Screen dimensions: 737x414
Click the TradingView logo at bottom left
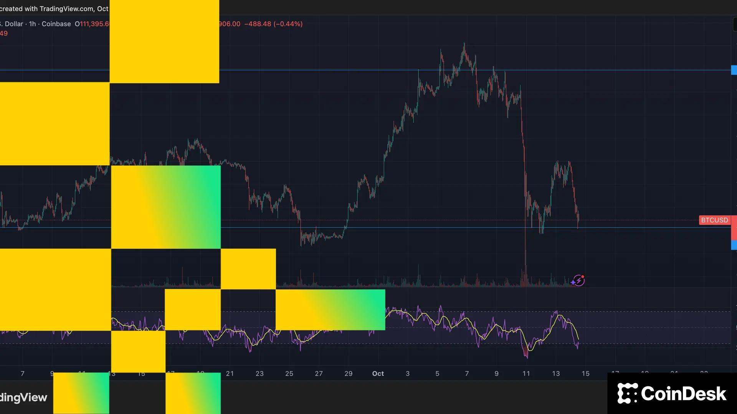(x=23, y=398)
